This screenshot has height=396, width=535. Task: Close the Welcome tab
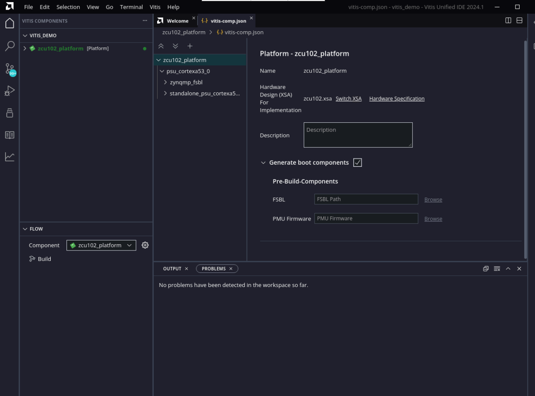click(194, 18)
